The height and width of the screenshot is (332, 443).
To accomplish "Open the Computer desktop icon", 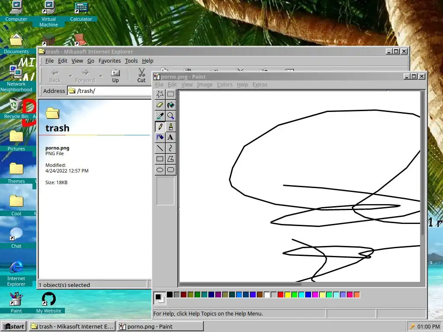I will pyautogui.click(x=16, y=11).
